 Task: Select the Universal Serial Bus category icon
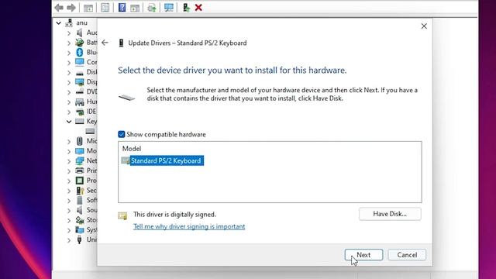[80, 239]
